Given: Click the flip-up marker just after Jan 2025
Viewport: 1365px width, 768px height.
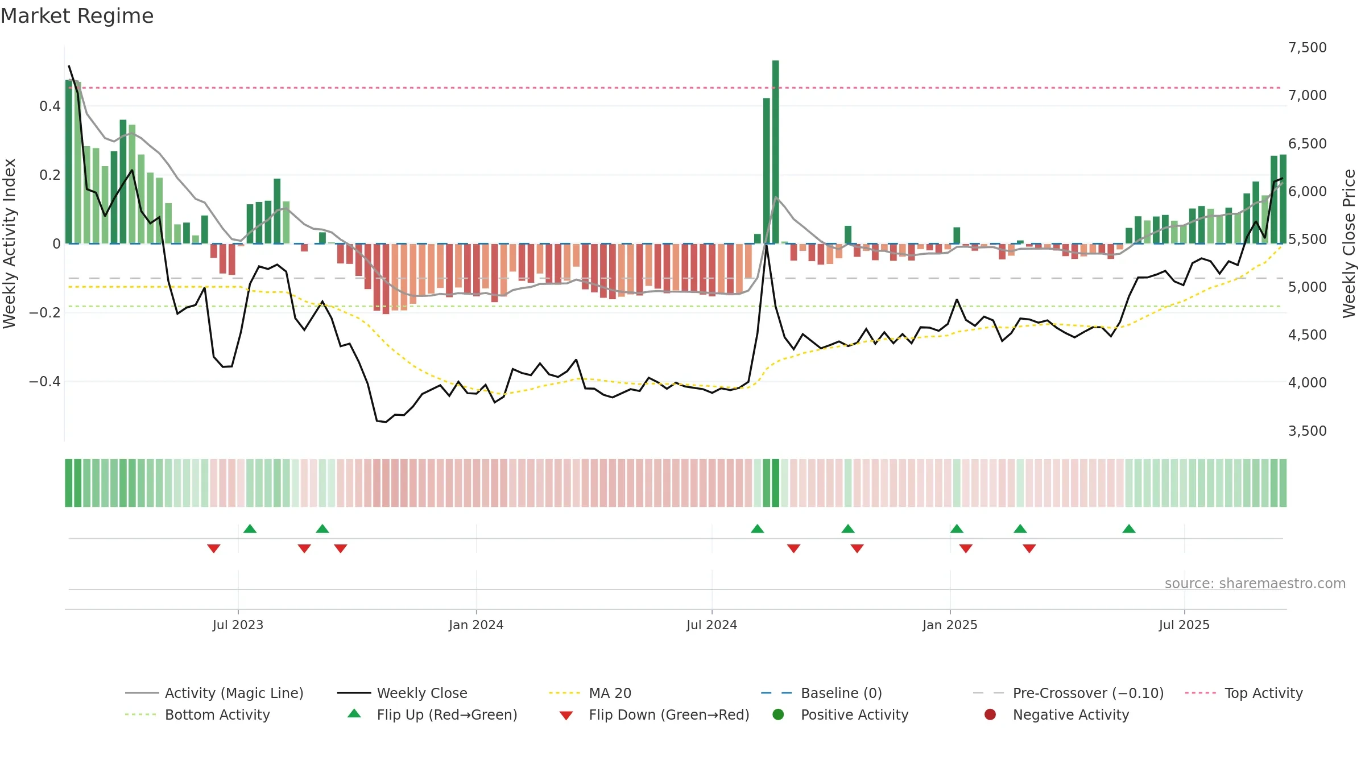Looking at the screenshot, I should (x=957, y=529).
